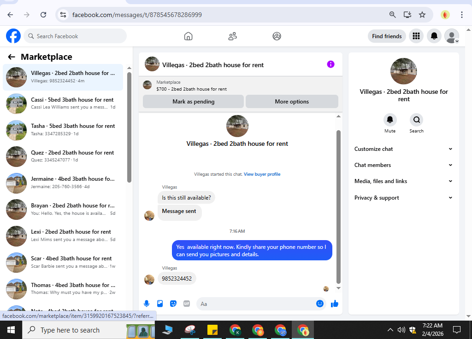This screenshot has height=339, width=472.
Task: View site information icon in address bar
Action: tap(63, 15)
